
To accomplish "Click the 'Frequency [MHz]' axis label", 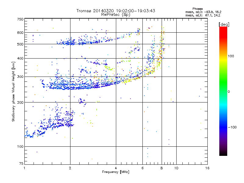I will pyautogui.click(x=116, y=172).
